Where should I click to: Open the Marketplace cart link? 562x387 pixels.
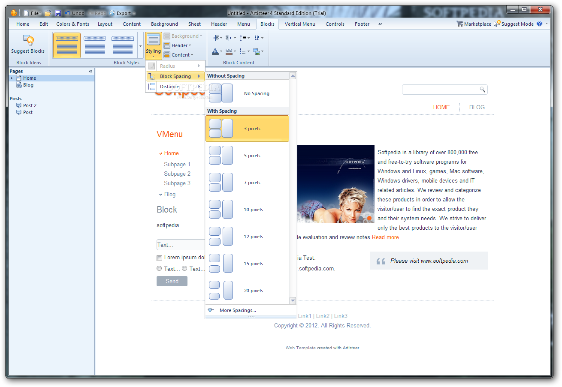pyautogui.click(x=474, y=24)
